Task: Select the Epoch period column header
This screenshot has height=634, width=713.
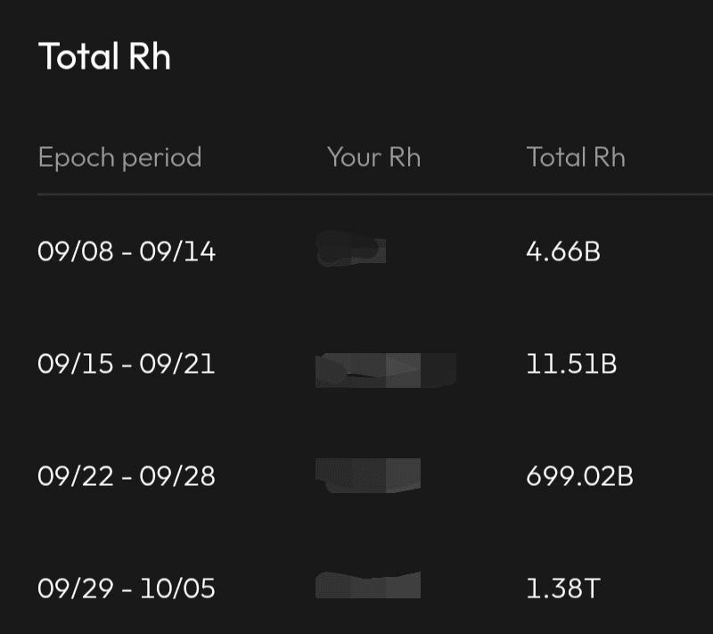Action: point(119,158)
